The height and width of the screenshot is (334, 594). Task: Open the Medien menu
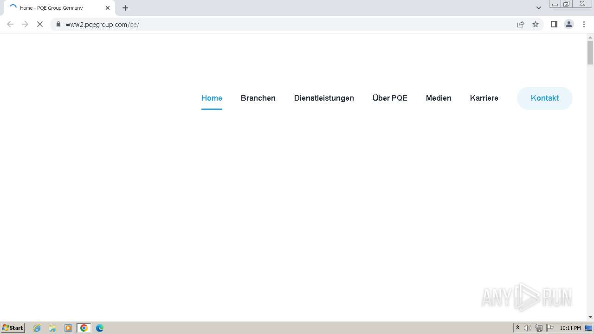click(x=439, y=98)
